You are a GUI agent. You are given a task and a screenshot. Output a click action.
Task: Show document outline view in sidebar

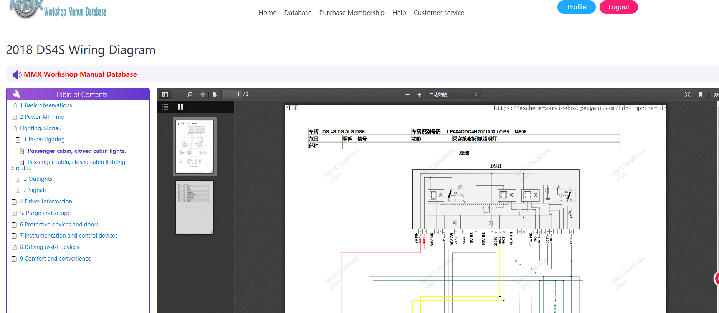(x=165, y=107)
